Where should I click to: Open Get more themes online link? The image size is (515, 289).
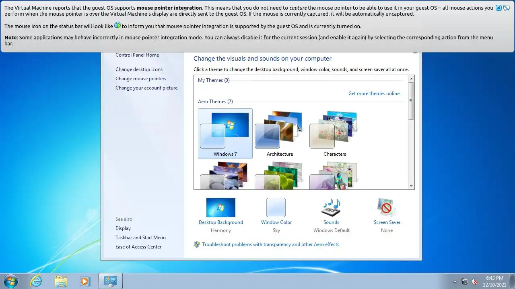374,94
